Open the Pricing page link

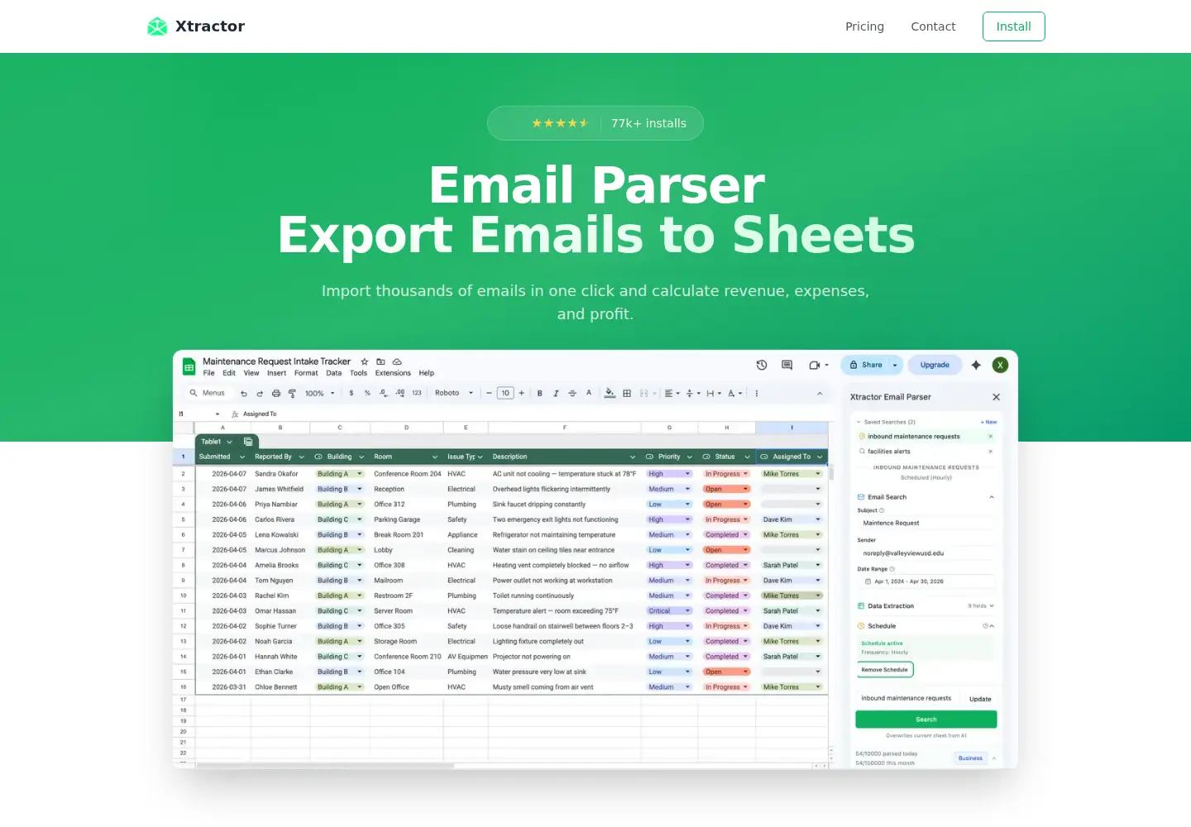point(864,26)
